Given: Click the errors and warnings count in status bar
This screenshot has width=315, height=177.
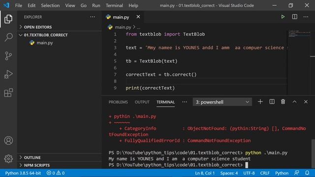Looking at the screenshot, I should (x=56, y=173).
